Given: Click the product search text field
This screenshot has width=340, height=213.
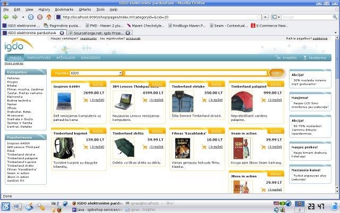Looking at the screenshot, I should point(196,73).
